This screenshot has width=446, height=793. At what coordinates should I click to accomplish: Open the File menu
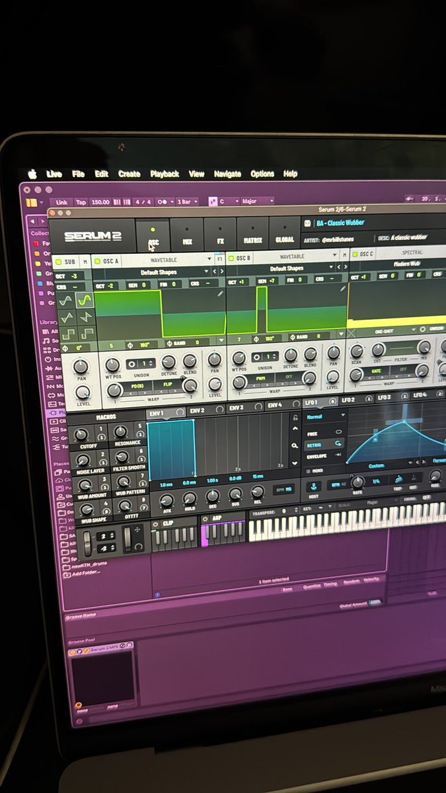79,174
